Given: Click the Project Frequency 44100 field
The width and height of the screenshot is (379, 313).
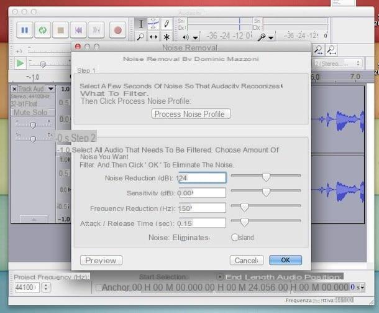Looking at the screenshot, I should coord(27,287).
